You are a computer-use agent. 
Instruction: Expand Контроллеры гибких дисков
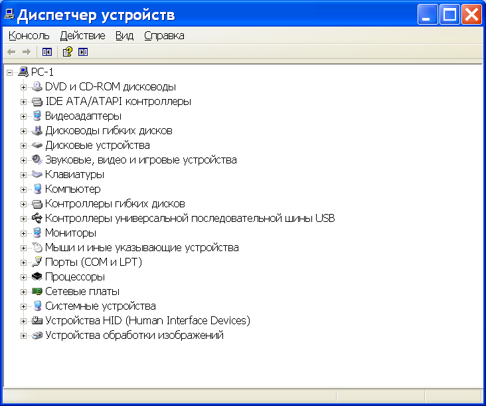(23, 204)
